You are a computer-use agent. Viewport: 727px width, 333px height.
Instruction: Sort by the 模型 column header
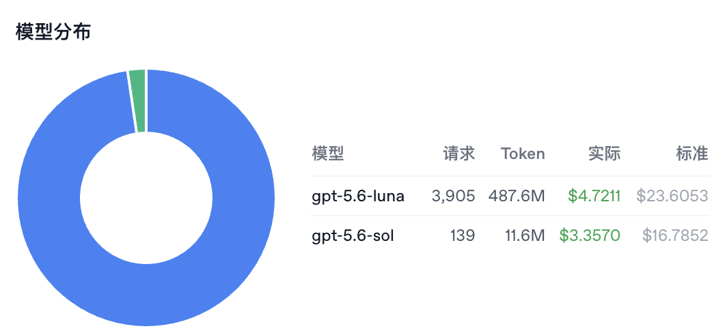tap(328, 154)
